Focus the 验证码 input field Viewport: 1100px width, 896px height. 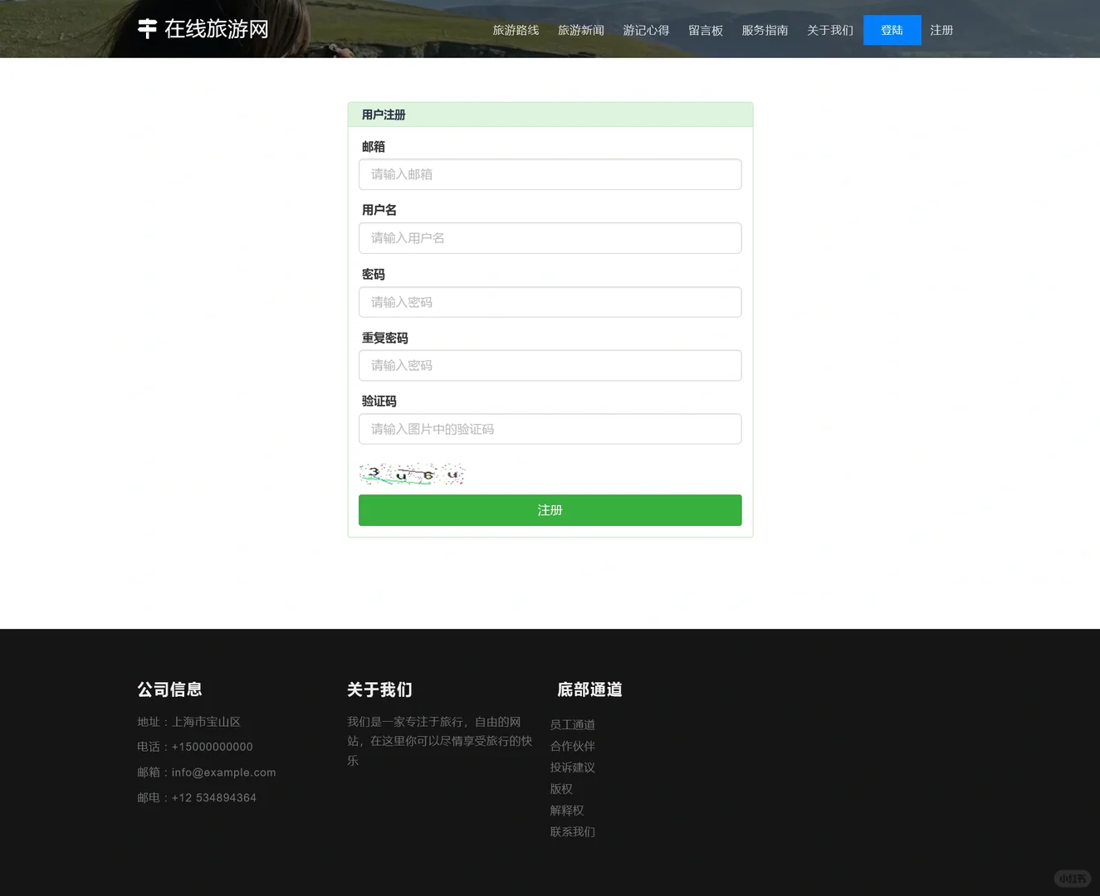[550, 429]
